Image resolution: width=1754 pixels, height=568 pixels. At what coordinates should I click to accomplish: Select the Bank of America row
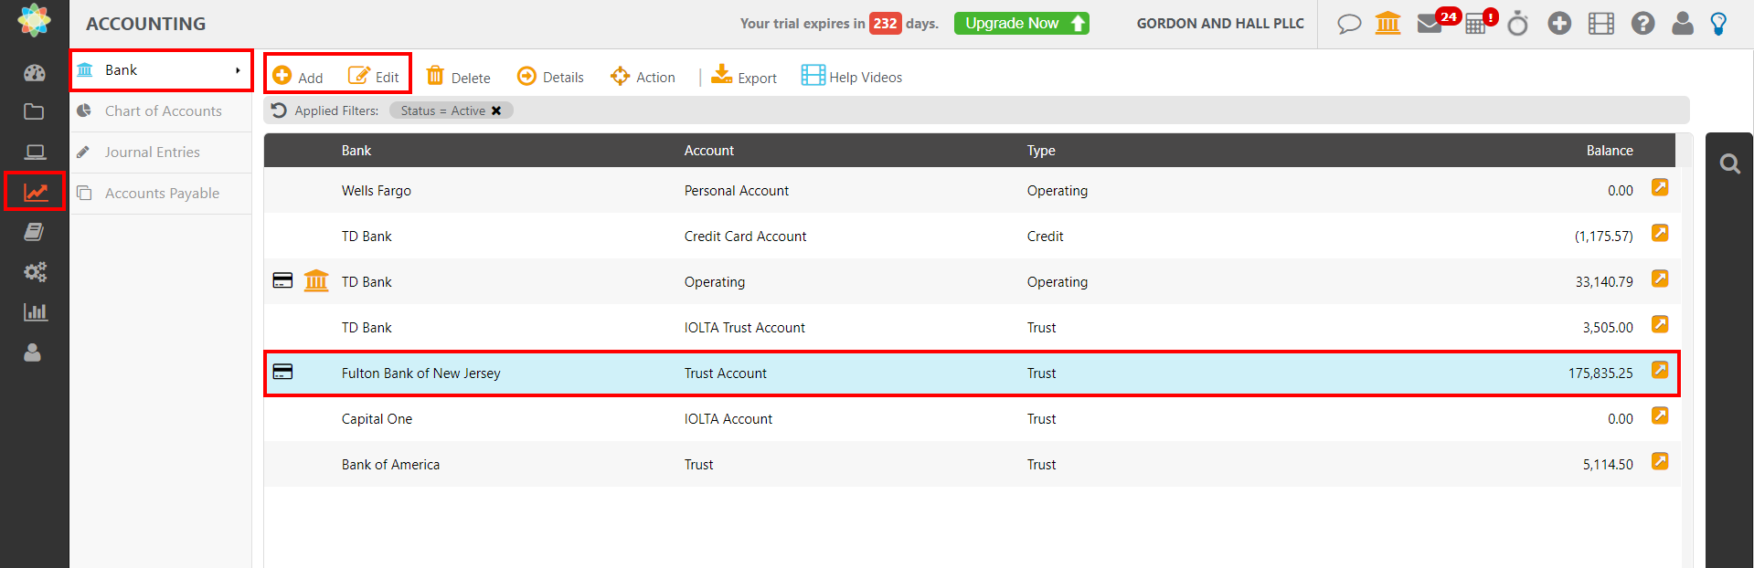[x=972, y=464]
